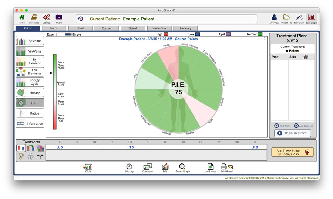Choose the green arrow treatment icon
This screenshot has height=199, width=333.
(x=31, y=148)
